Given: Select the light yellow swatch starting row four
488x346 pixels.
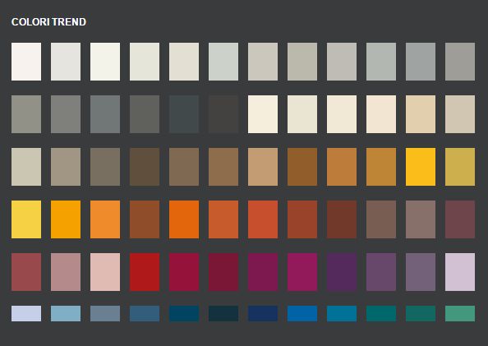Looking at the screenshot, I should (x=26, y=219).
